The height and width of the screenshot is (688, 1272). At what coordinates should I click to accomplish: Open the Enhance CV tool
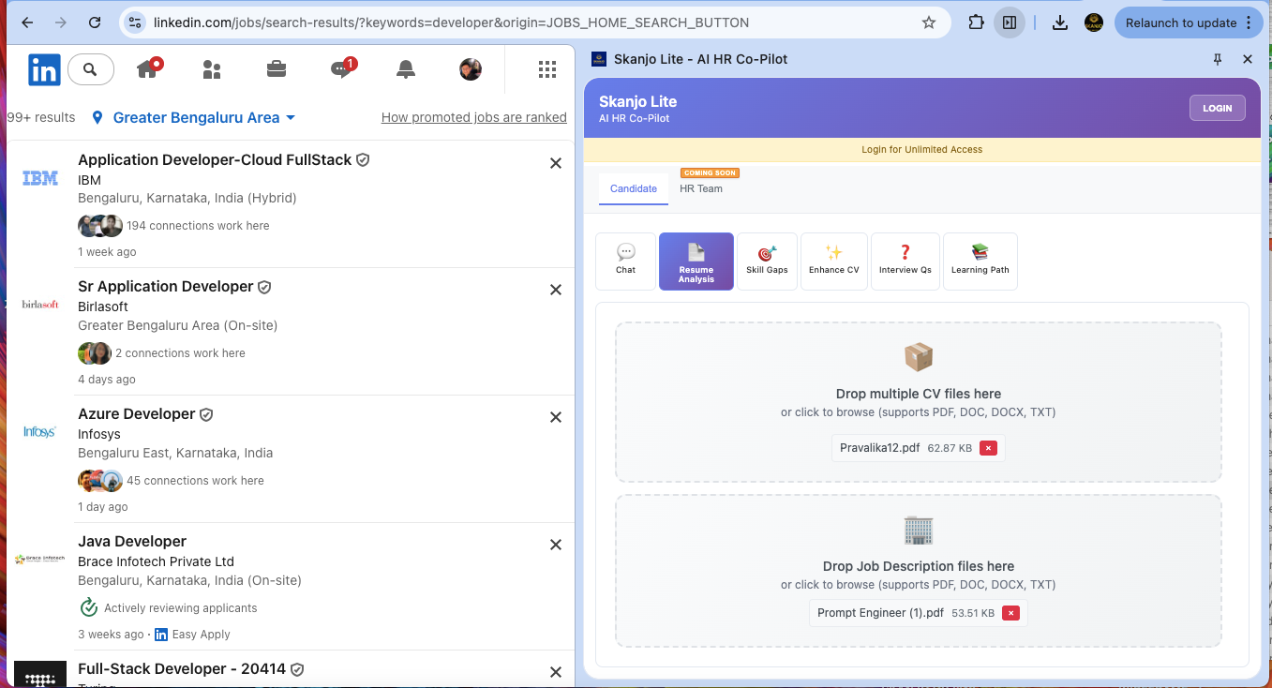[834, 262]
